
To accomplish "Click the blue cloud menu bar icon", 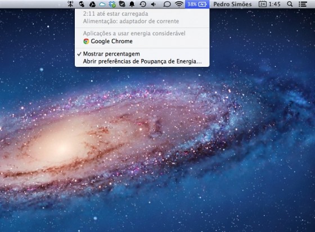I will tap(102, 4).
